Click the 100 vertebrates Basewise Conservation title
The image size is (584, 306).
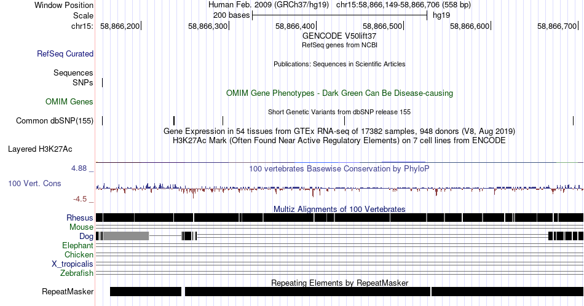pyautogui.click(x=339, y=168)
